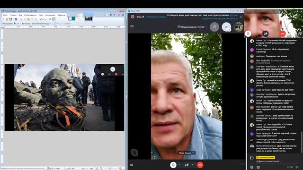Viewport: 303px width, 170px height.
Task: Open the Коррекция menu in Paint.NET
Action: point(50,15)
